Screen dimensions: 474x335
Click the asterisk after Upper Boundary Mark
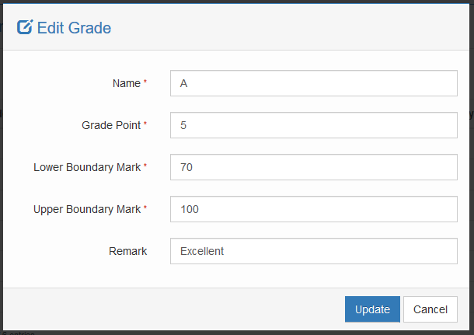(x=145, y=208)
